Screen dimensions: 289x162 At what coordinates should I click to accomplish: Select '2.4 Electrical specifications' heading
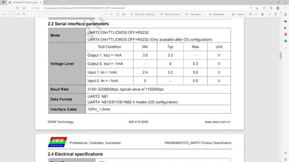[75, 154]
